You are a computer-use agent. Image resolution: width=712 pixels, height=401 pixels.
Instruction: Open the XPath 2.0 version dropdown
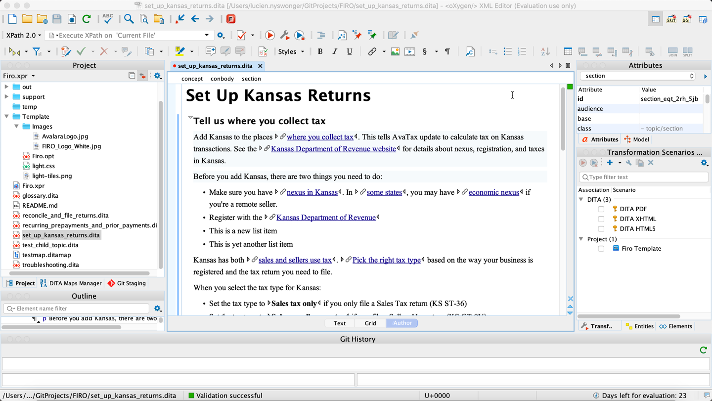coord(23,36)
